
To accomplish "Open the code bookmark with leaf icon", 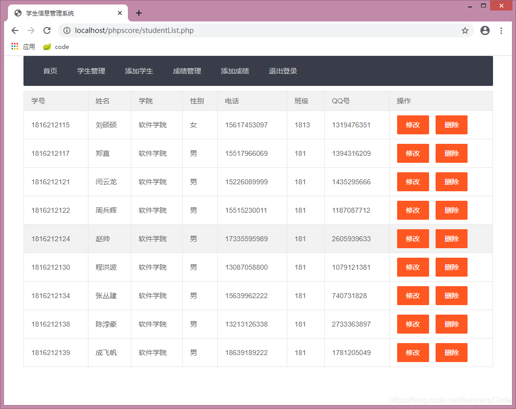I will (x=57, y=46).
